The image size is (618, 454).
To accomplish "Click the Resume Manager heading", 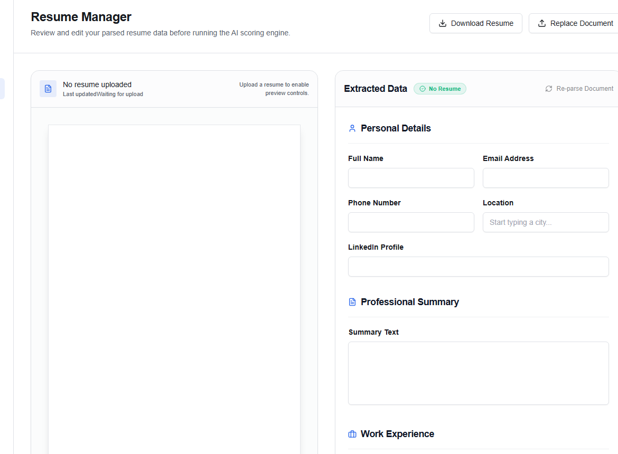I will 81,17.
